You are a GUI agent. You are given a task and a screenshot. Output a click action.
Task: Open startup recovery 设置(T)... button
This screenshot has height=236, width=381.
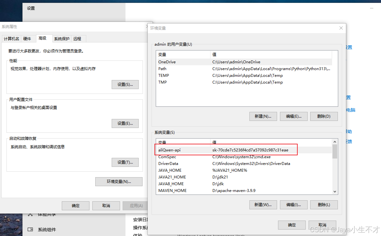point(125,162)
